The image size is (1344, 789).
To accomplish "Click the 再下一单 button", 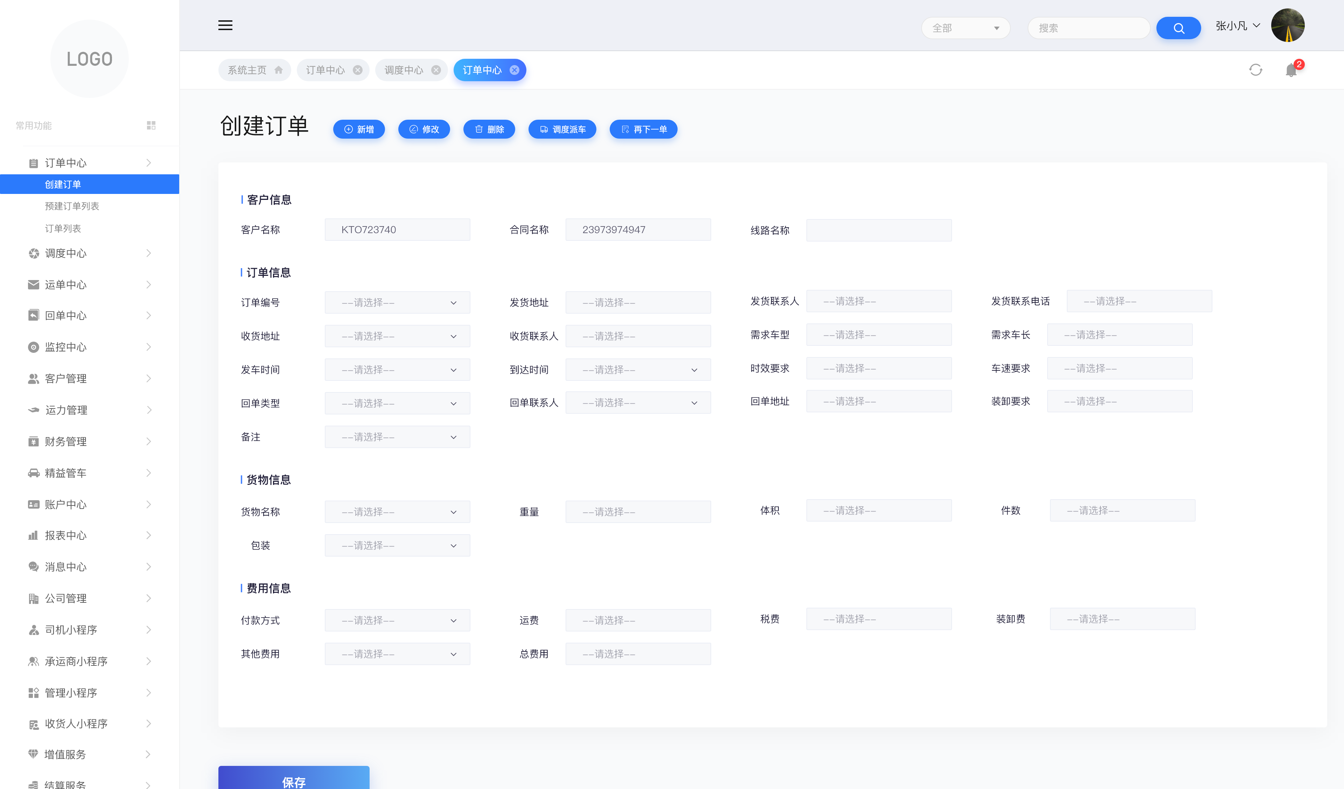I will coord(643,129).
